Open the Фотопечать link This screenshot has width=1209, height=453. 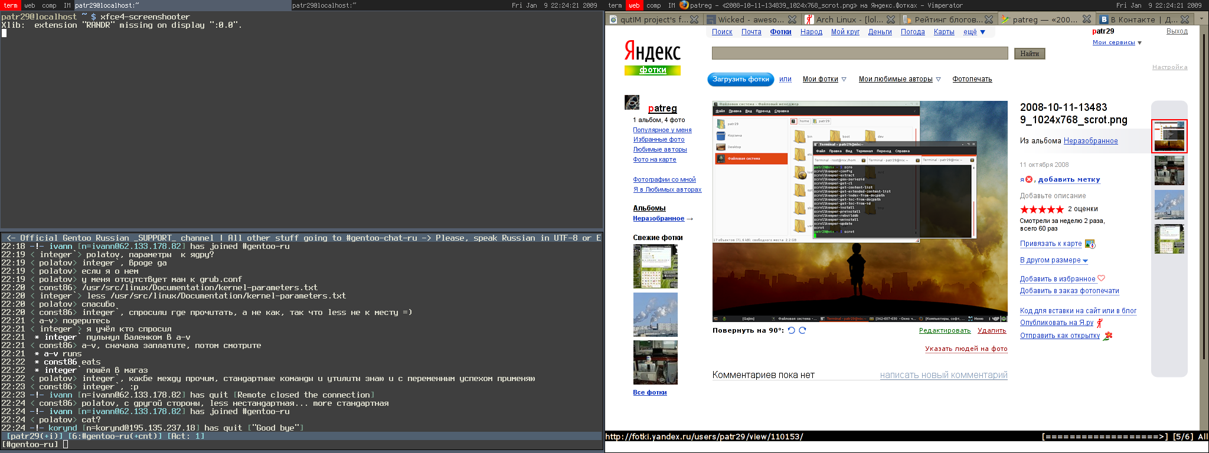[972, 79]
